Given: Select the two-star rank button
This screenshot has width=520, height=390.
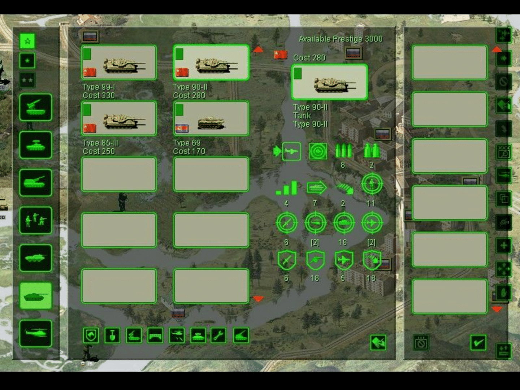Looking at the screenshot, I should (27, 80).
